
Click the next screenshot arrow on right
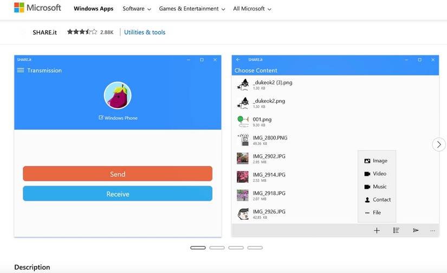click(x=439, y=144)
